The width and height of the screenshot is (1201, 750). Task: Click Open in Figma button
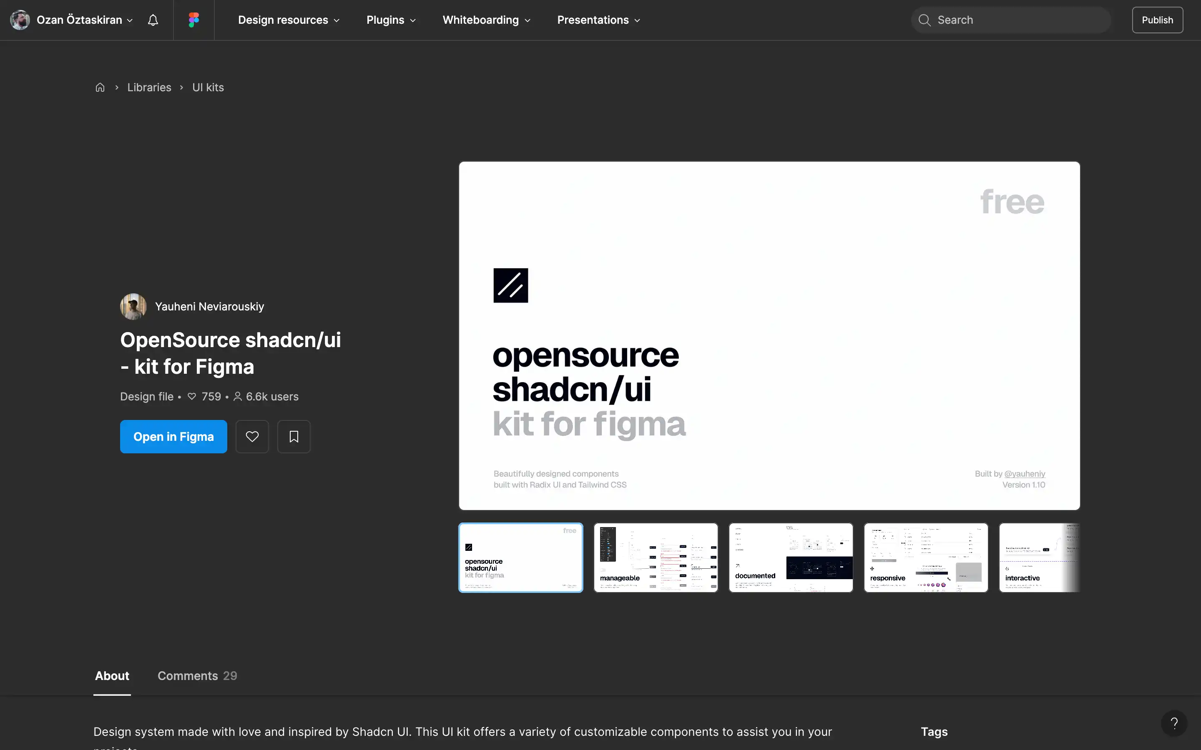pos(174,437)
